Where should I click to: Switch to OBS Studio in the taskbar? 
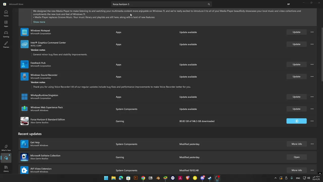(x=217, y=178)
